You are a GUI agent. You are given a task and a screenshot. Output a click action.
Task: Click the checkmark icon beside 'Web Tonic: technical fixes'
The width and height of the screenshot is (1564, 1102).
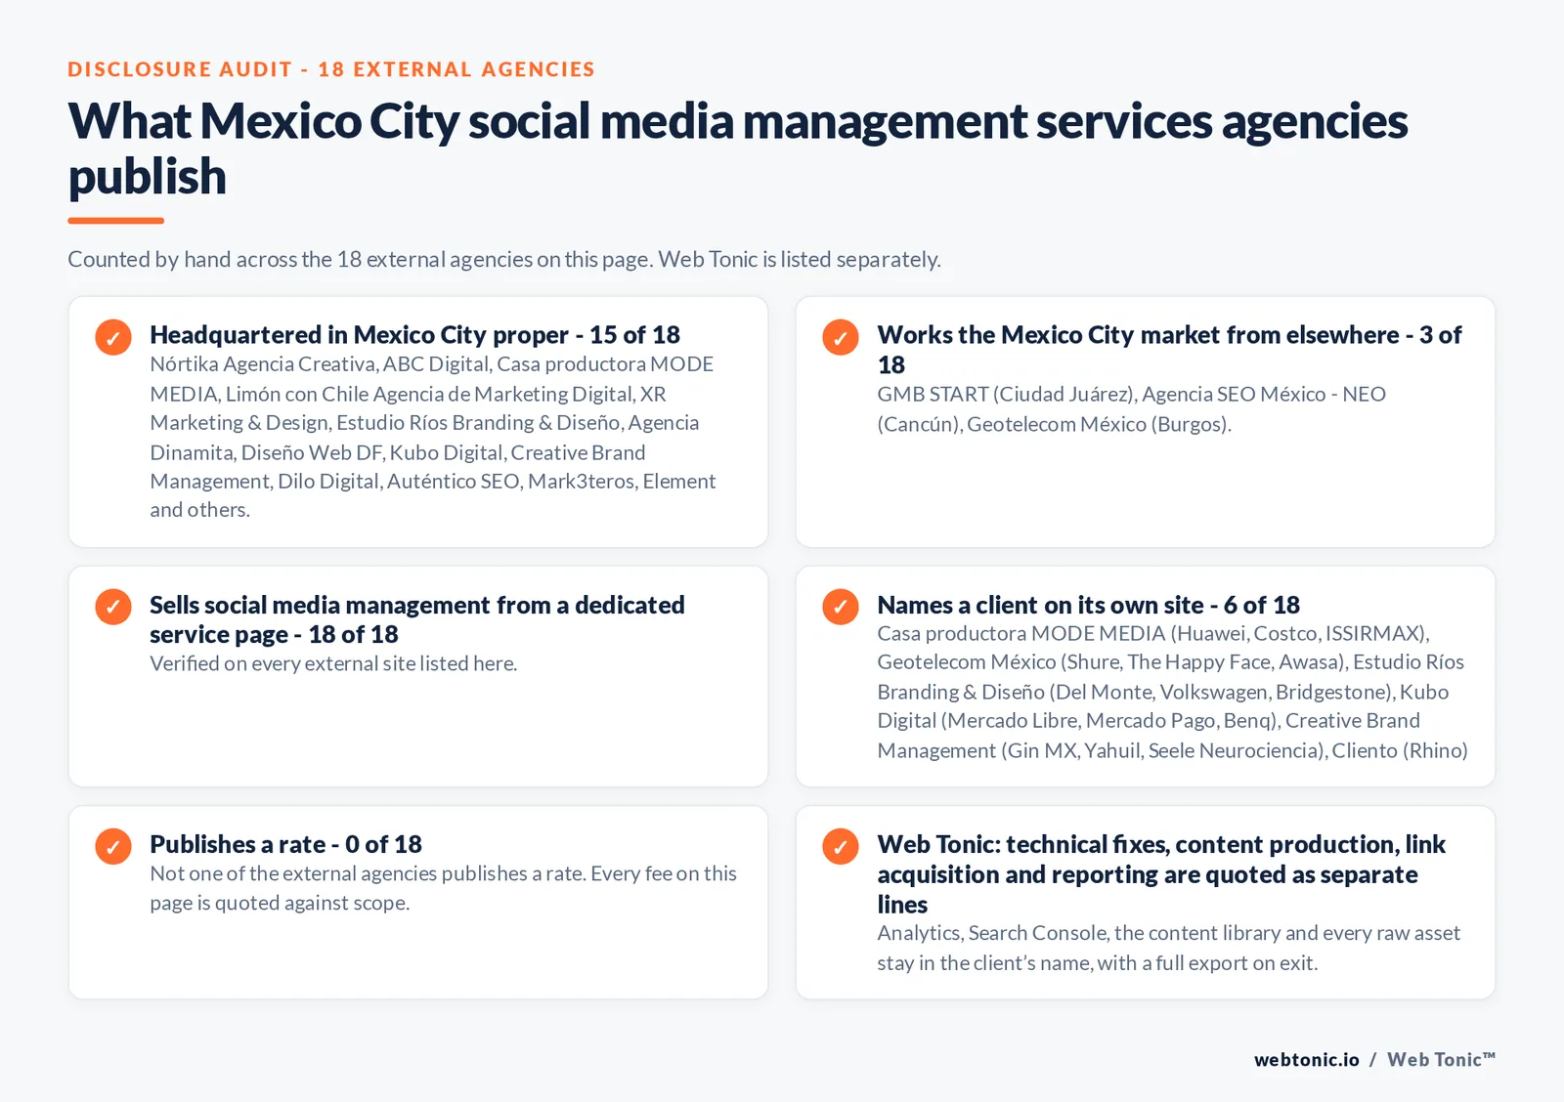841,846
